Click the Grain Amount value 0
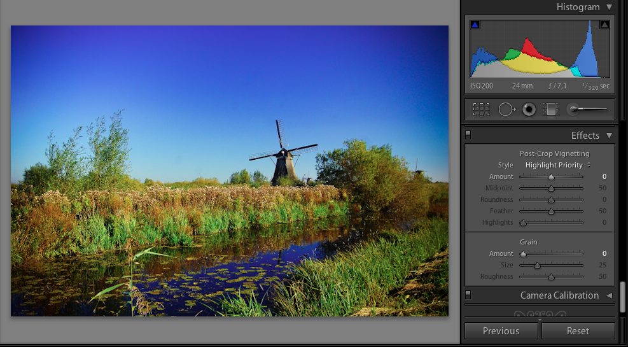The width and height of the screenshot is (628, 347). coord(604,253)
